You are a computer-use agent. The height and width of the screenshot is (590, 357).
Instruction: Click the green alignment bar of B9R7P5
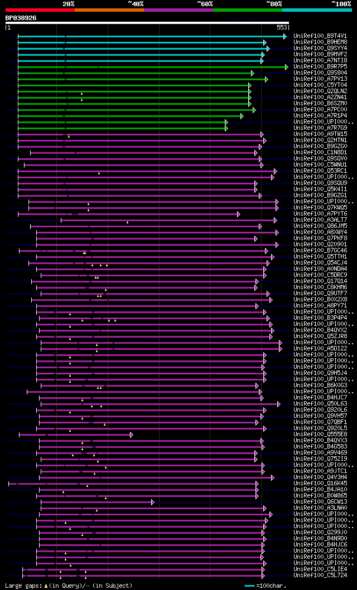tap(153, 67)
